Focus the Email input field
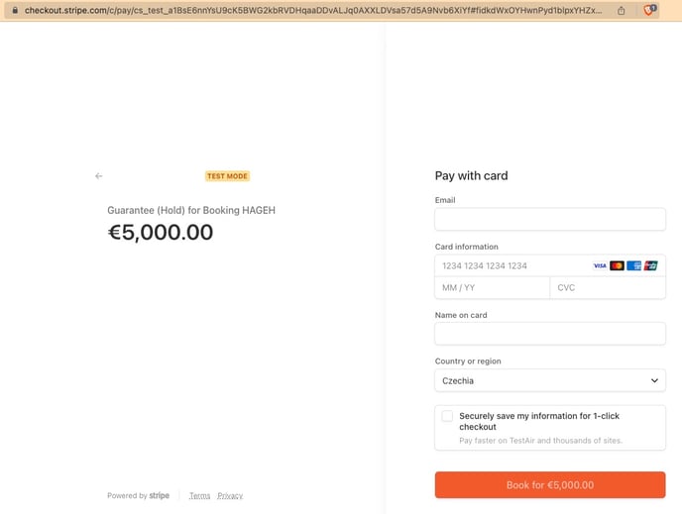The image size is (682, 514). [550, 219]
